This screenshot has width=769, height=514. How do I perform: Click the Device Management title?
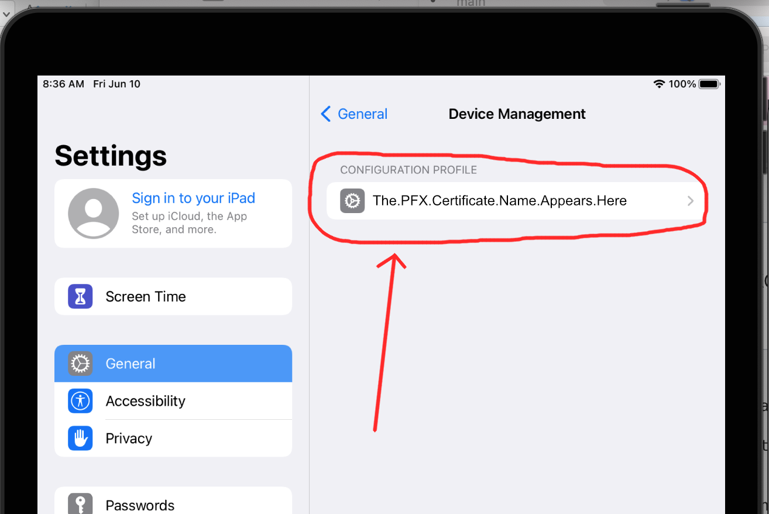pos(517,114)
